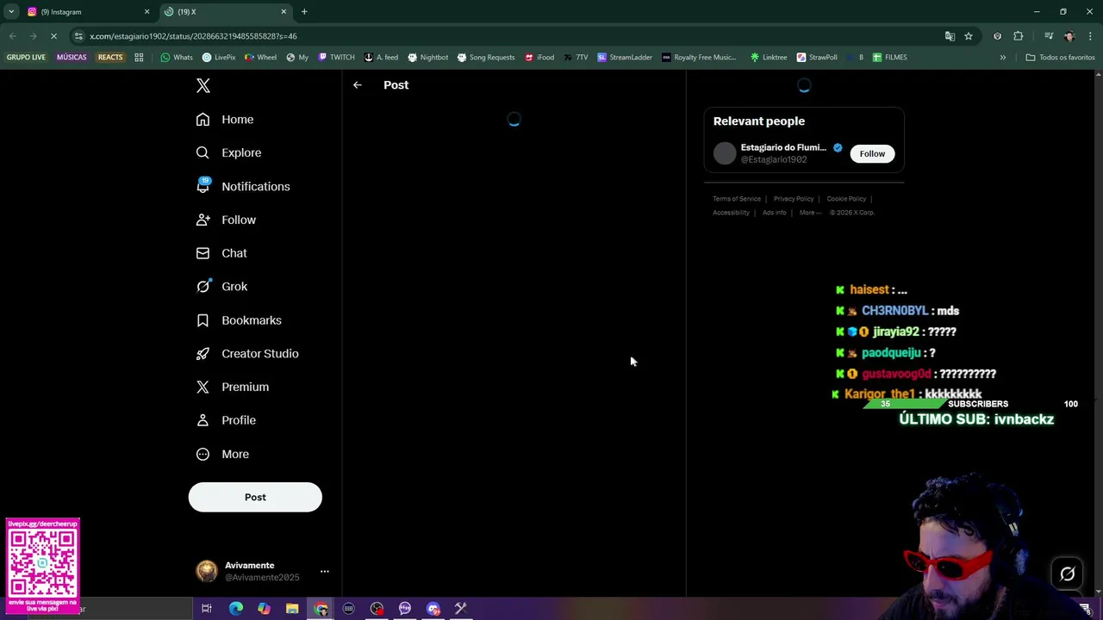
Task: Open REACTS bookmark folder
Action: [110, 58]
